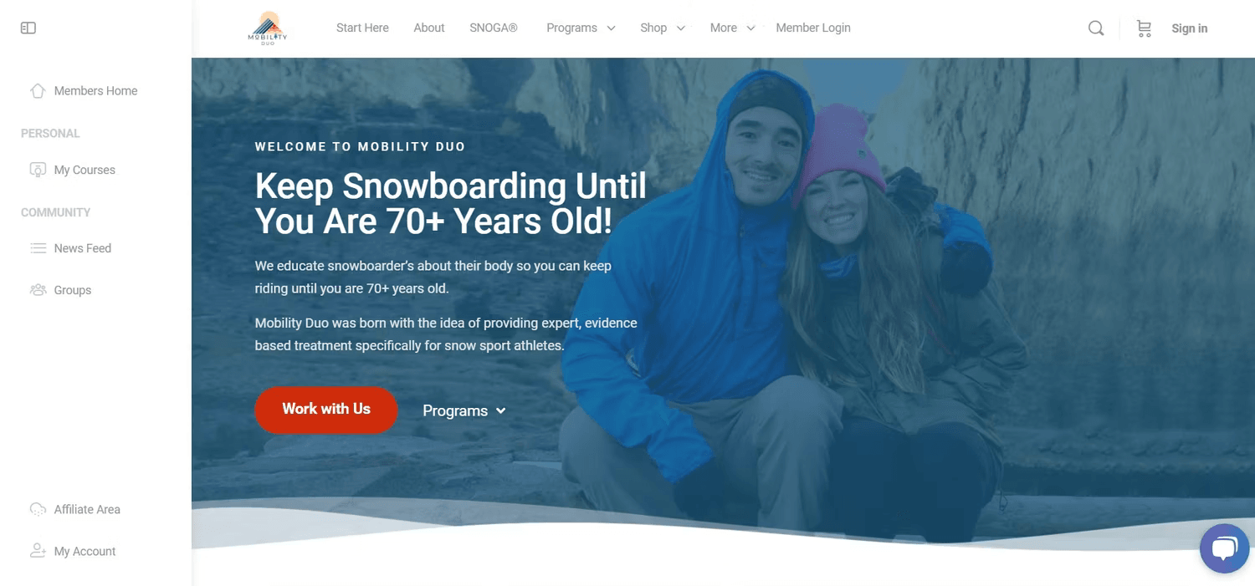
Task: View the shopping cart icon
Action: (1144, 28)
